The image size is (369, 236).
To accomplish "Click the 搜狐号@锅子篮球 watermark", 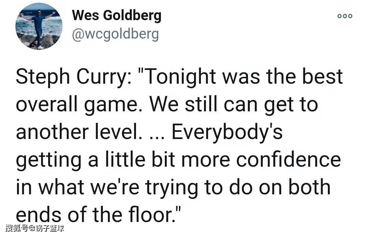I will [x=35, y=228].
